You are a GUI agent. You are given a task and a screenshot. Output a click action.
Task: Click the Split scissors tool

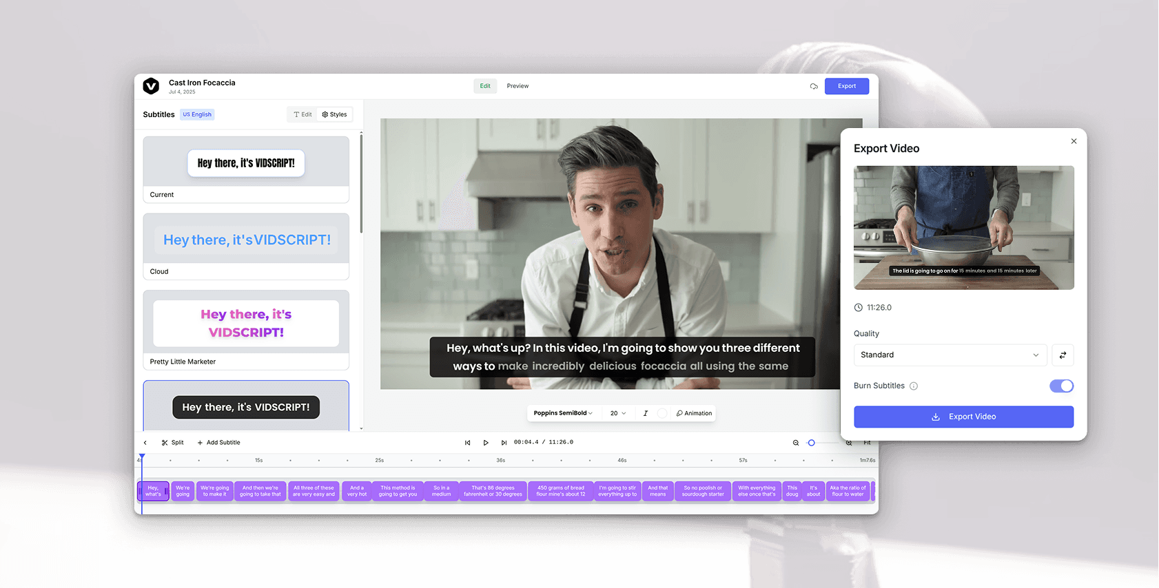pyautogui.click(x=172, y=443)
